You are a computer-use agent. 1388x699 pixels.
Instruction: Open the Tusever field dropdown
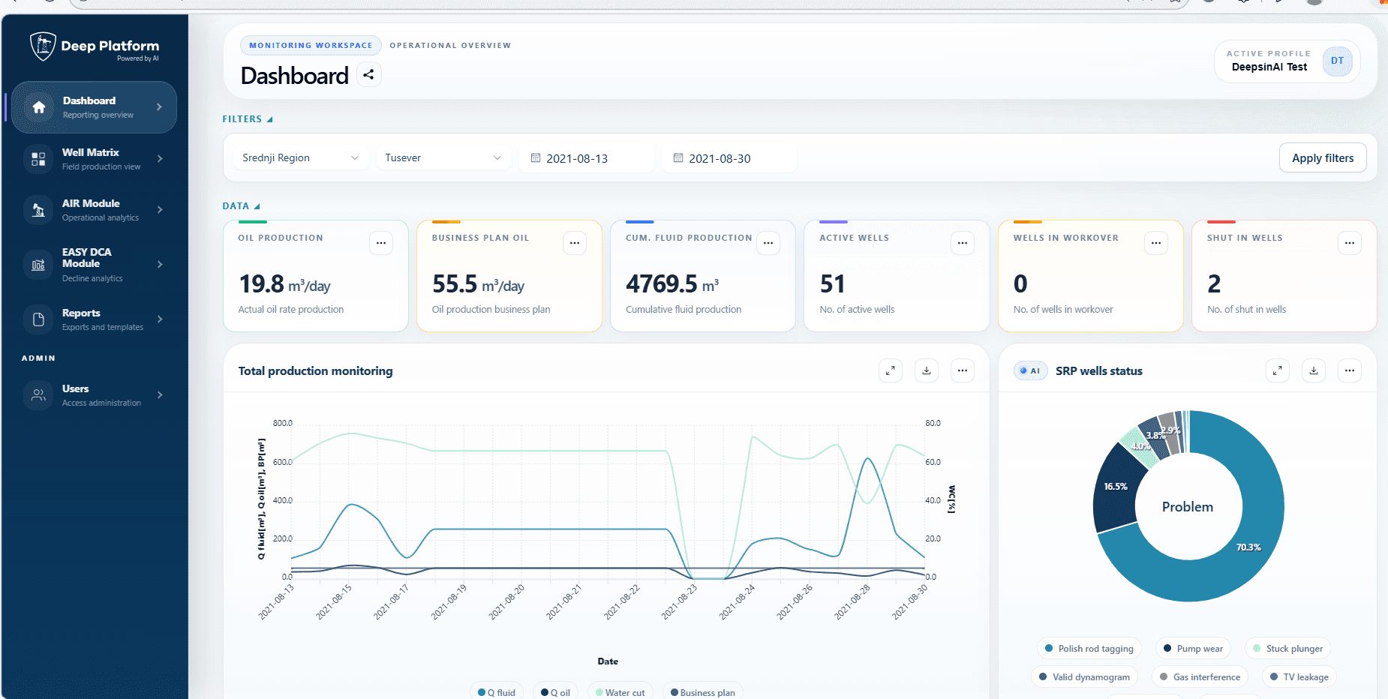click(x=443, y=158)
